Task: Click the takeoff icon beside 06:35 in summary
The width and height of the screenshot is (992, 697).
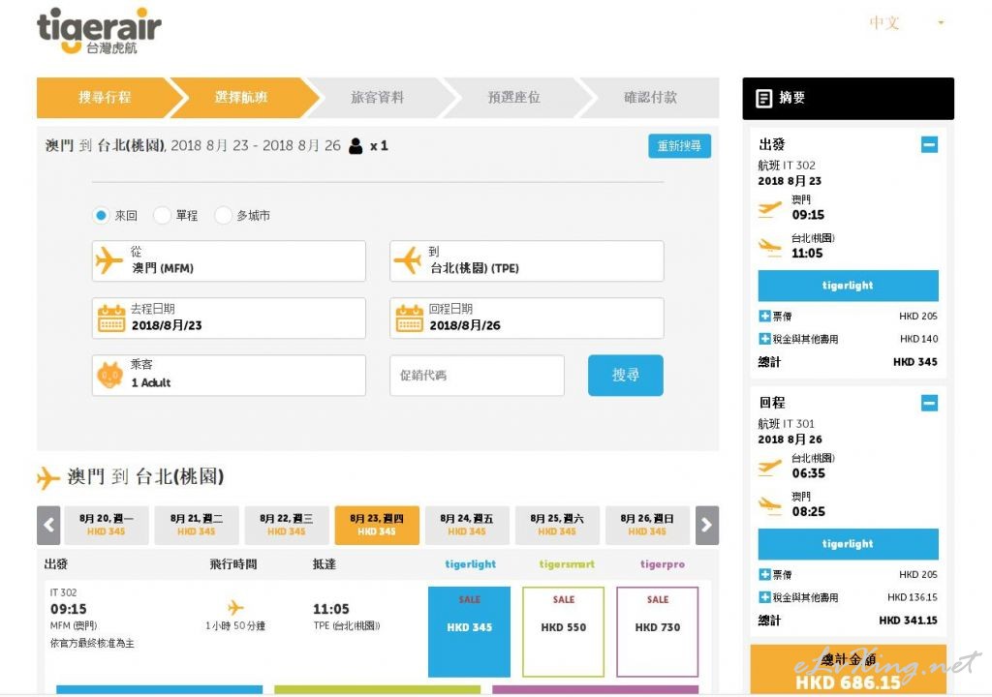Action: point(770,467)
